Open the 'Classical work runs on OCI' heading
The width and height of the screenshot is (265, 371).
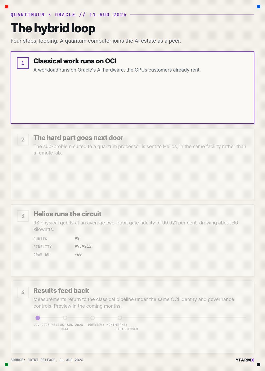tap(75, 61)
